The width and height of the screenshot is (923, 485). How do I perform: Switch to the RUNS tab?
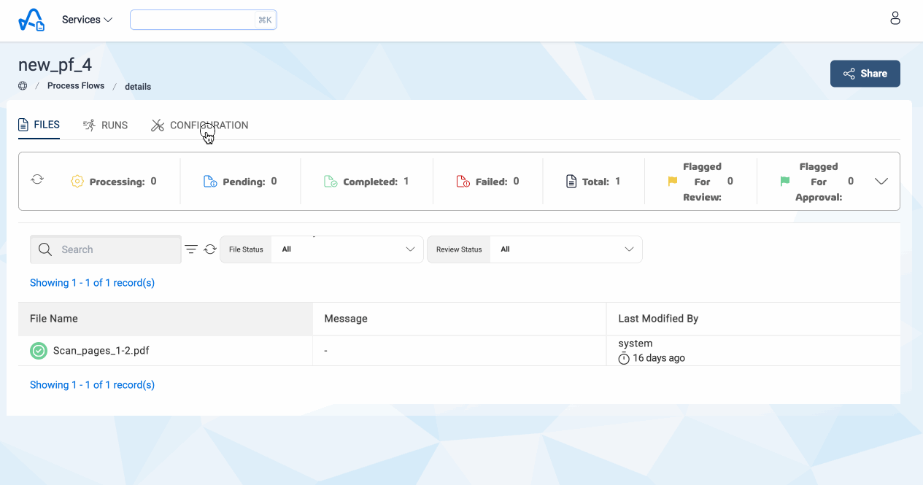point(105,125)
